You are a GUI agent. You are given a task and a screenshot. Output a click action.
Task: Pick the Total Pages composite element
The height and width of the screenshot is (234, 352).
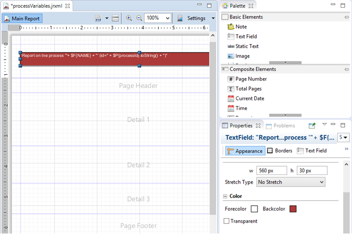[248, 89]
